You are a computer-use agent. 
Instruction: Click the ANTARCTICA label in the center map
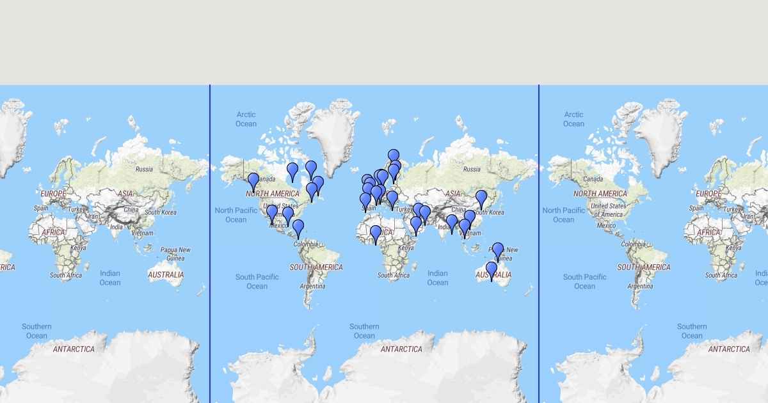coord(401,349)
